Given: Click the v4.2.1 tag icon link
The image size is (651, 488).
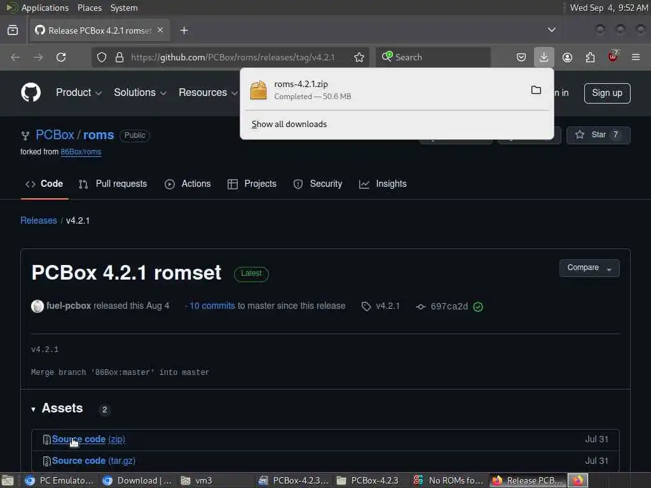Looking at the screenshot, I should 381,306.
